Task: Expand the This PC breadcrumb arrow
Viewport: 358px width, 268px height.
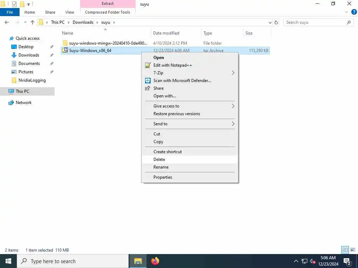Action: click(69, 22)
